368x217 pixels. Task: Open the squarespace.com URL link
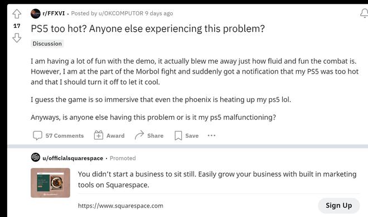120,206
